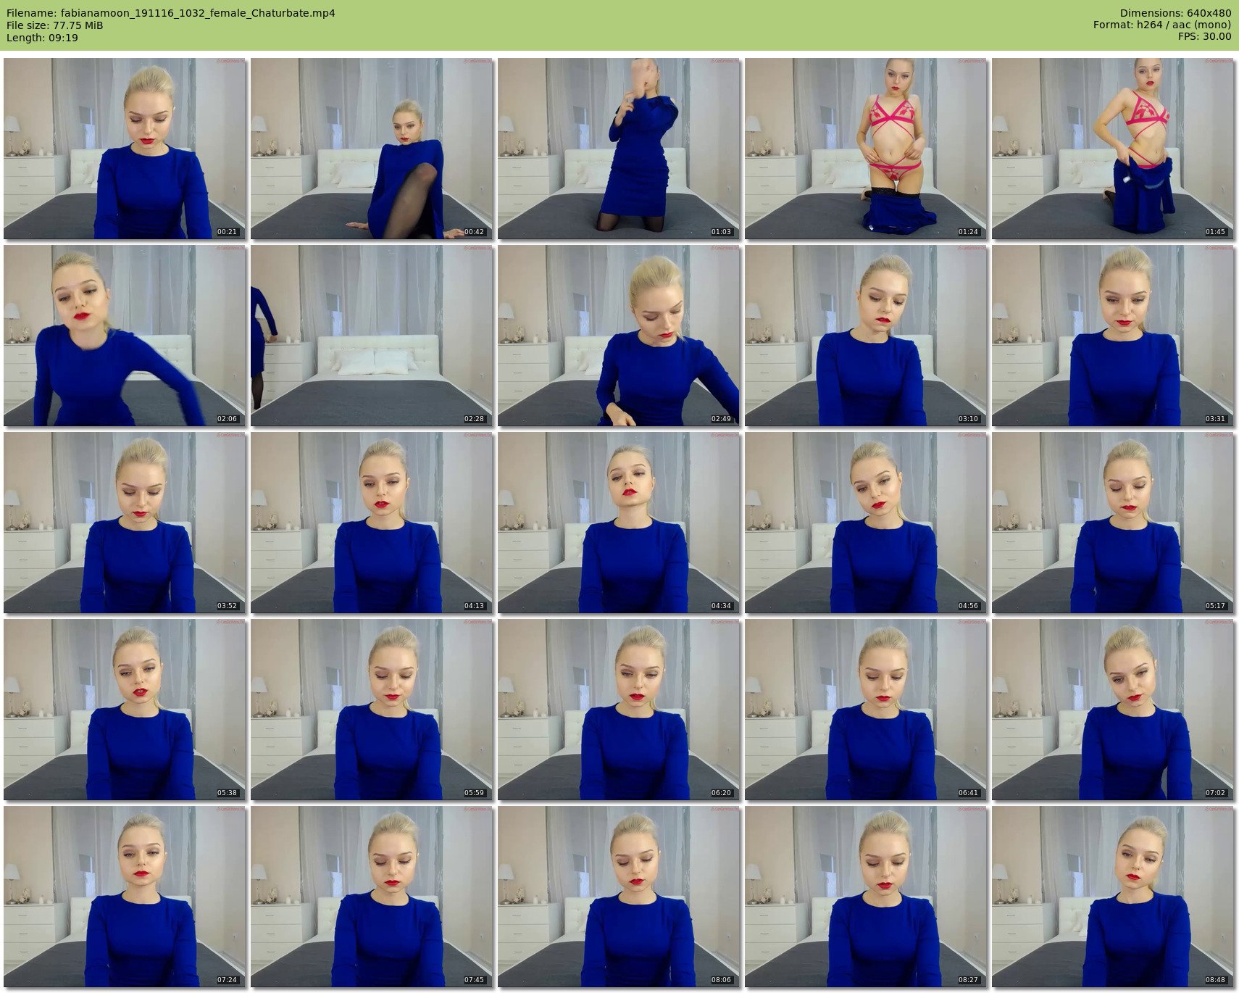Select the 02:28 thumbnail showing the bed

pyautogui.click(x=371, y=336)
